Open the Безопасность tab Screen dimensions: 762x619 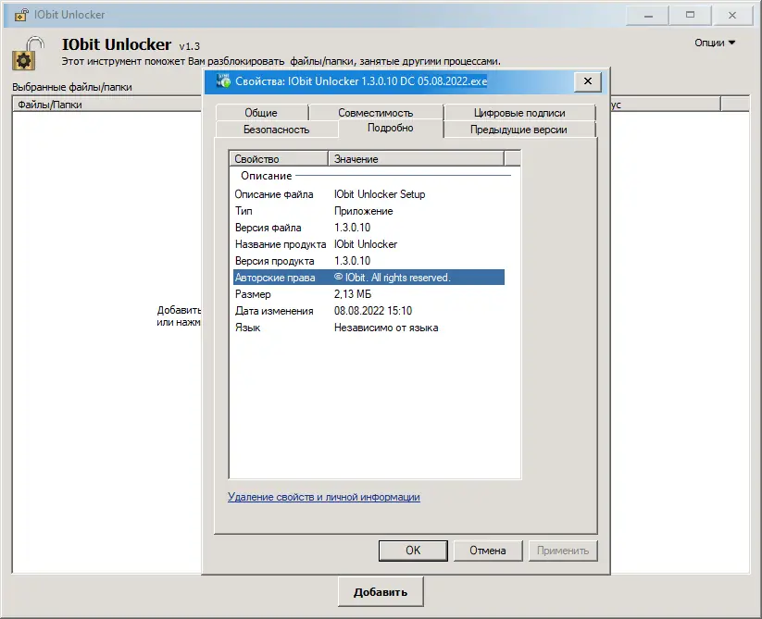tap(277, 130)
